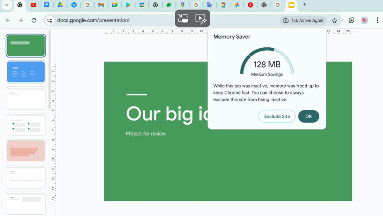The height and width of the screenshot is (216, 383).
Task: Bookmark this page with star icon
Action: tap(334, 20)
